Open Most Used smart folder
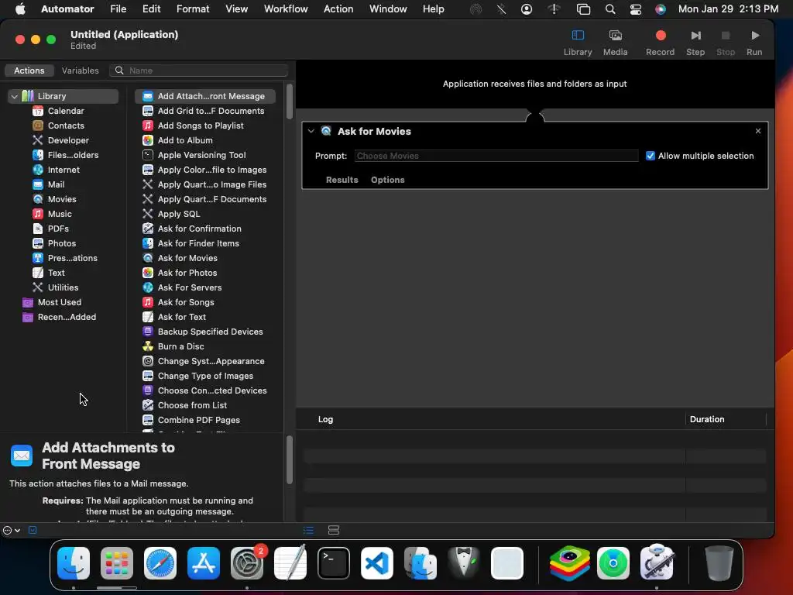Viewport: 793px width, 595px height. coord(59,302)
